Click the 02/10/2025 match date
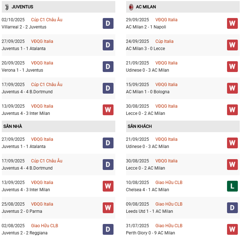The height and width of the screenshot is (238, 240). (13, 20)
